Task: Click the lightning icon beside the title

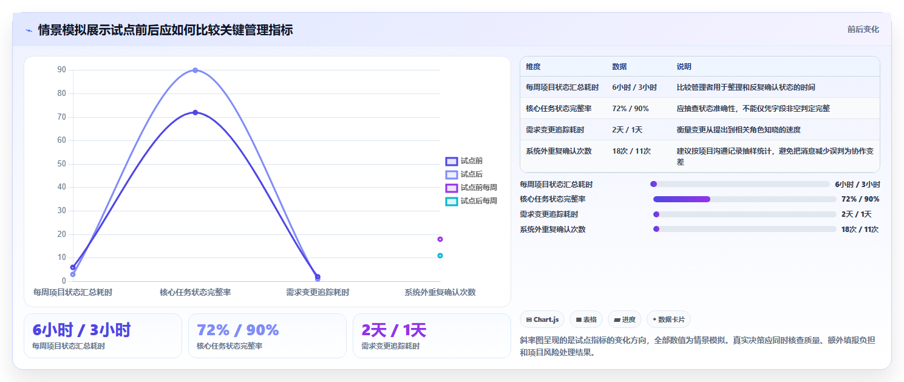Action: tap(29, 30)
